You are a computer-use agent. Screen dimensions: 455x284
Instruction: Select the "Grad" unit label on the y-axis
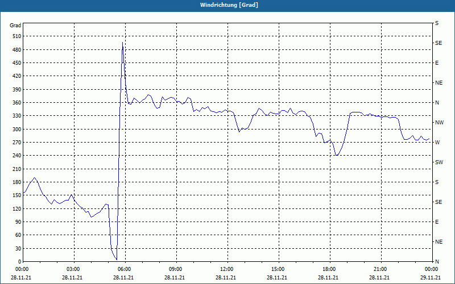15,26
